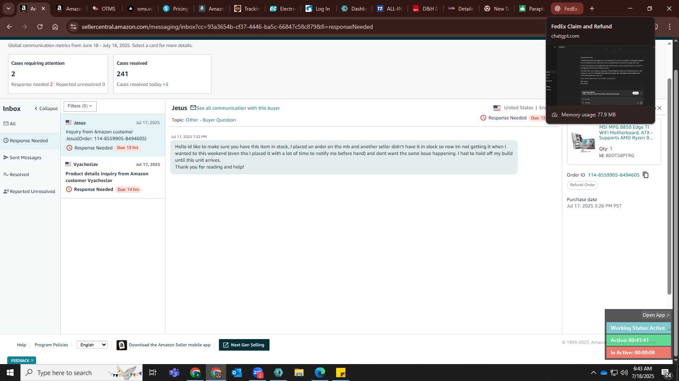Collapse the Inbox sidebar

tap(46, 108)
